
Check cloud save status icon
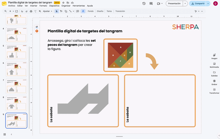point(72,3)
